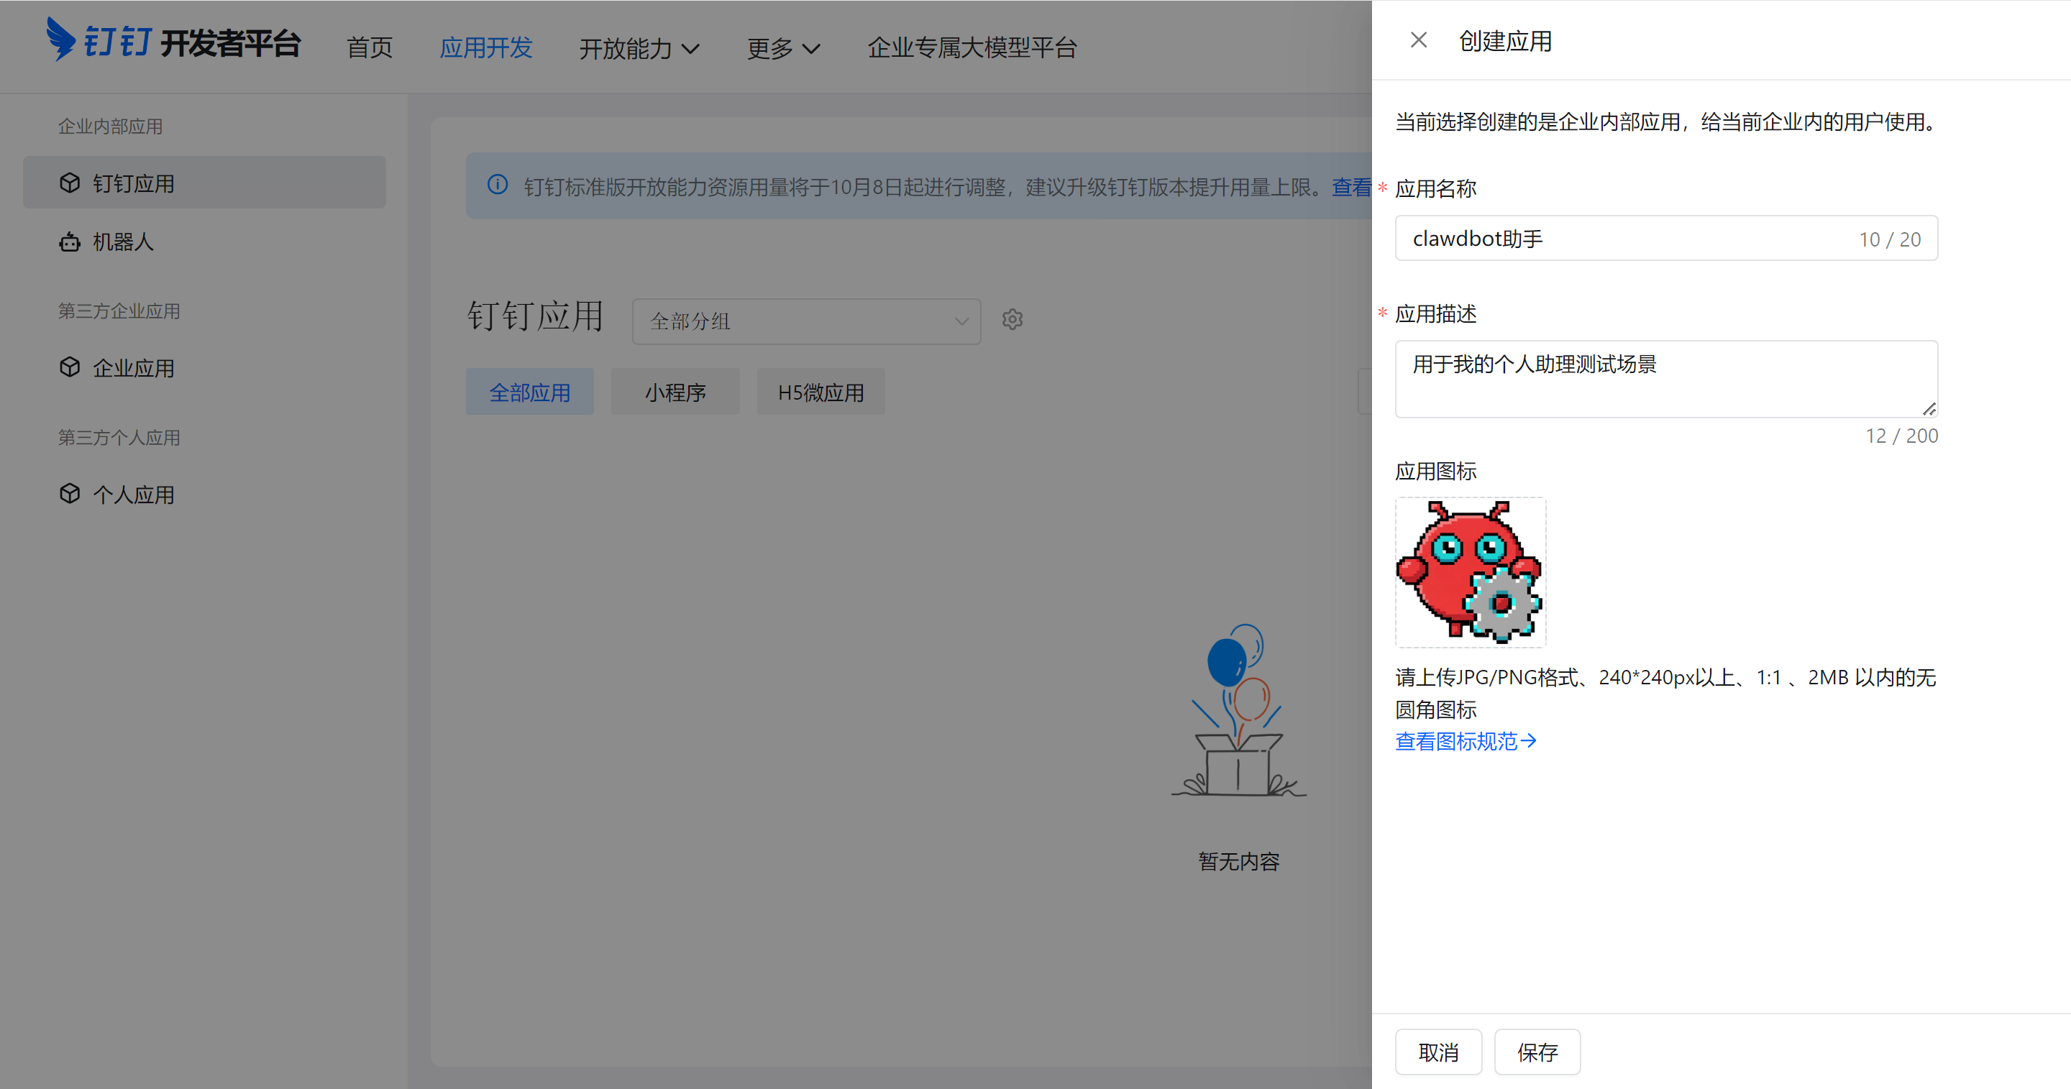Open the 查看图标规范 link
Image resolution: width=2071 pixels, height=1089 pixels.
click(x=1465, y=741)
